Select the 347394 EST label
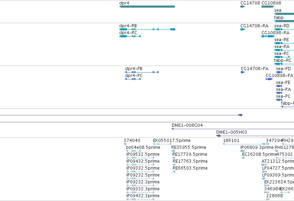 click(x=274, y=141)
